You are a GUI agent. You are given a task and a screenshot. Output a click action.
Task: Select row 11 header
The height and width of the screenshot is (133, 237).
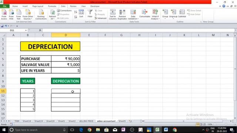[x=3, y=91]
